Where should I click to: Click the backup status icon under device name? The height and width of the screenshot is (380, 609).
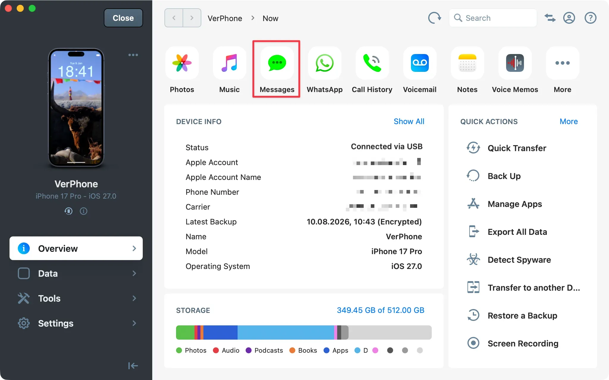68,211
